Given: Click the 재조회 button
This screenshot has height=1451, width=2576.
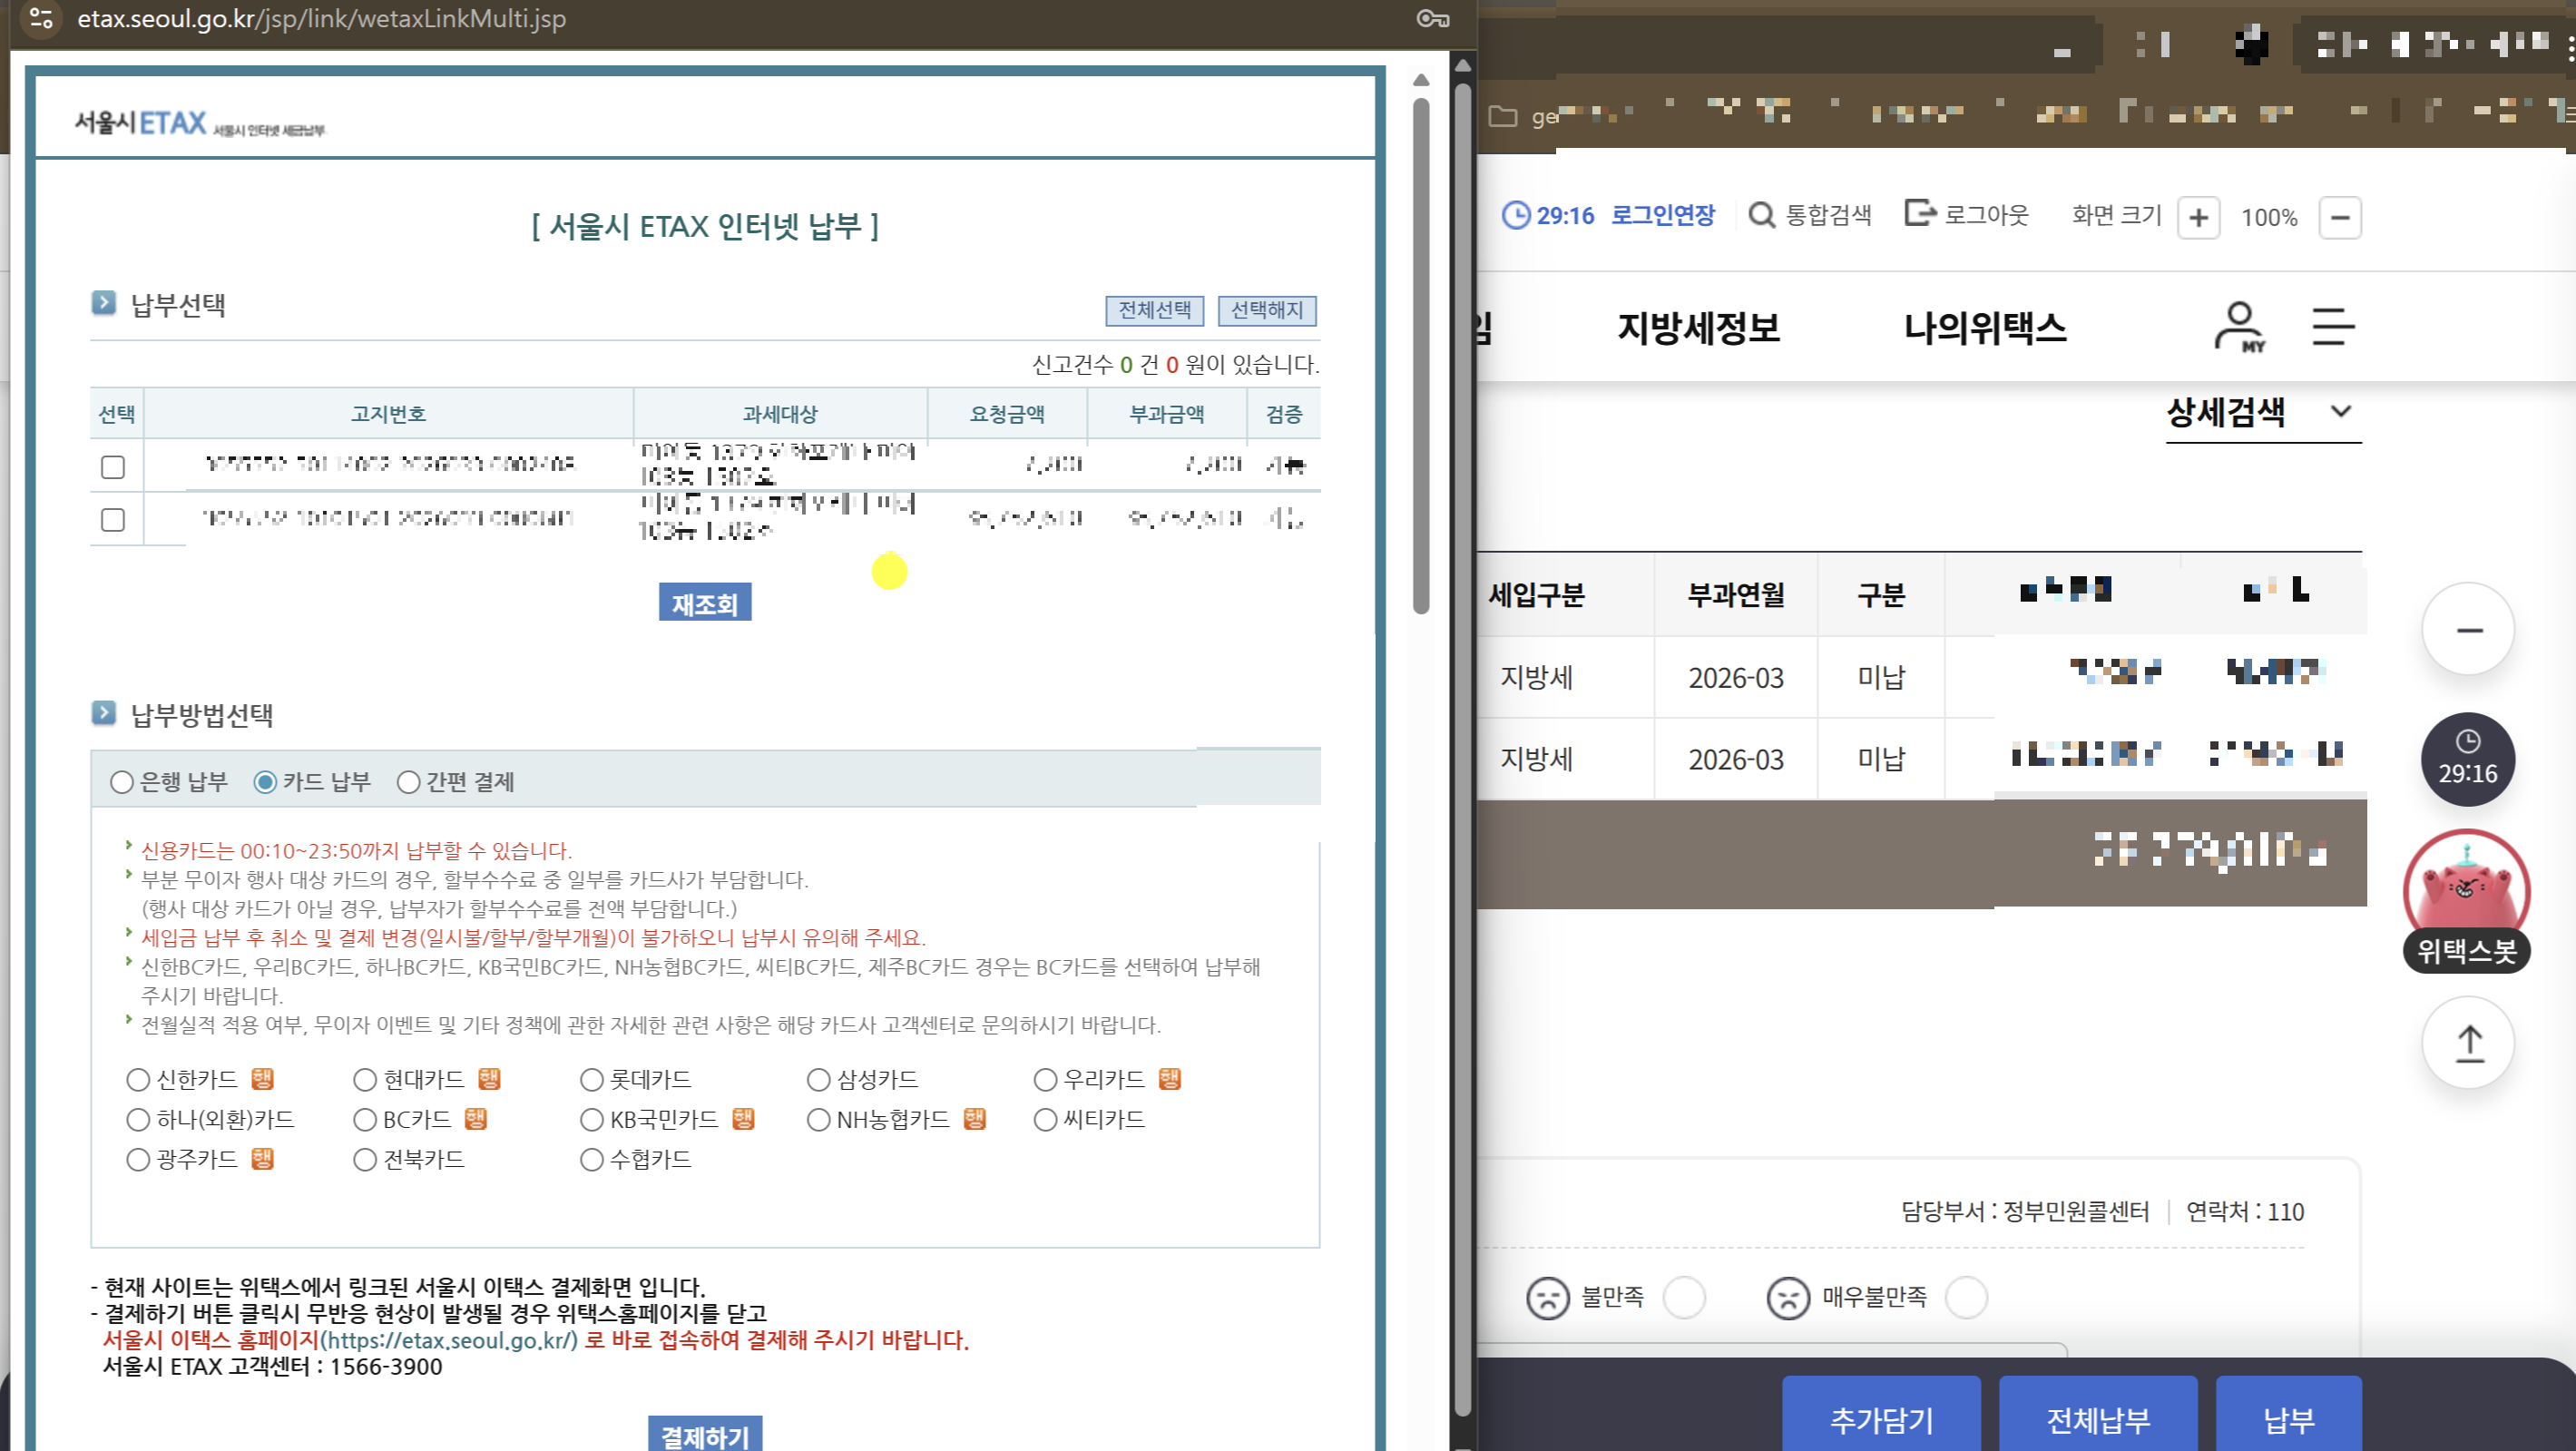Looking at the screenshot, I should coord(704,603).
